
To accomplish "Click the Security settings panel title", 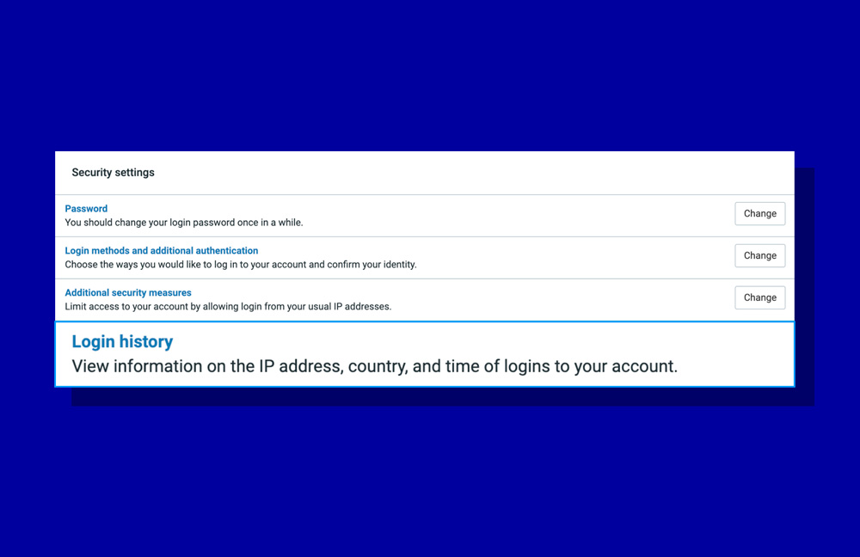I will point(113,173).
